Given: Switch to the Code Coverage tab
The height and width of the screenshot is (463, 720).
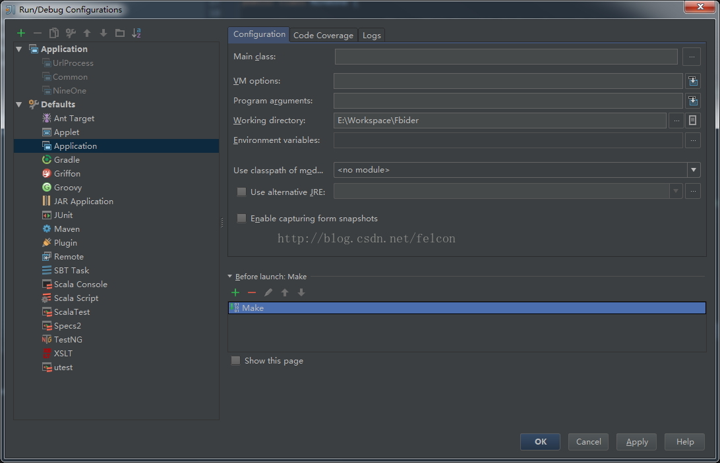Looking at the screenshot, I should point(323,36).
